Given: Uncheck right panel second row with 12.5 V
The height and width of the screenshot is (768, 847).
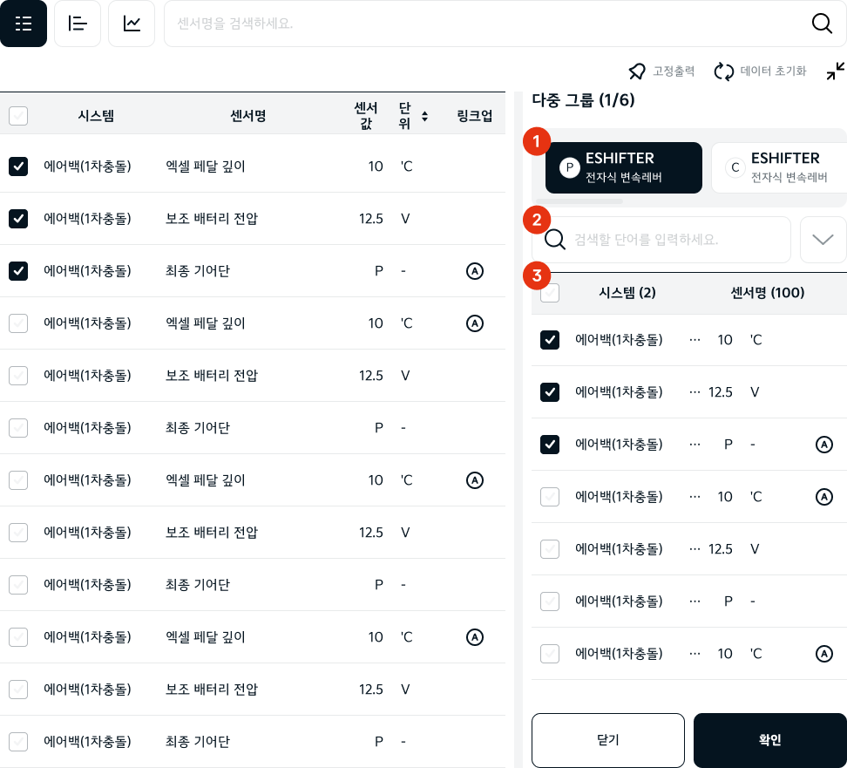Looking at the screenshot, I should click(x=550, y=391).
